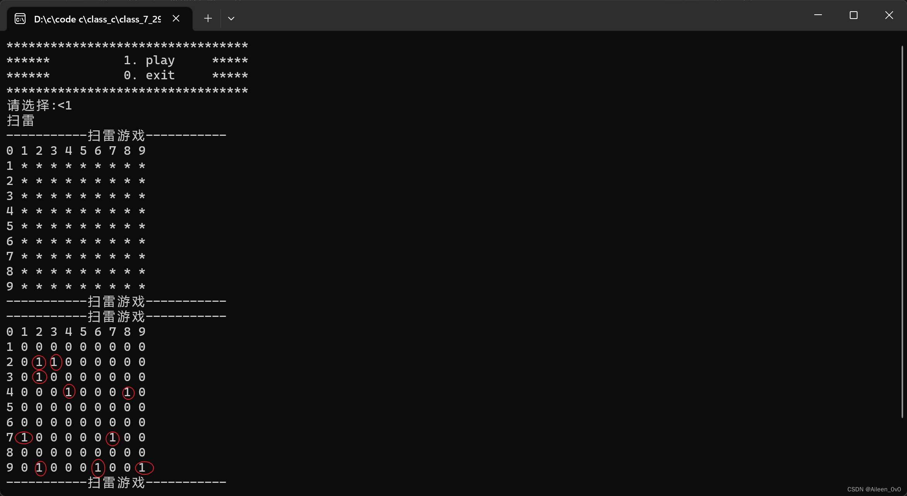Click the CSDN @Aileen_0v0 watermark

(x=874, y=489)
